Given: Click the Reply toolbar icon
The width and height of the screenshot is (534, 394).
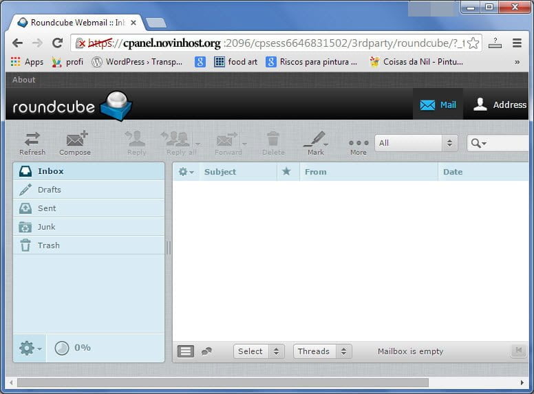Looking at the screenshot, I should 136,144.
